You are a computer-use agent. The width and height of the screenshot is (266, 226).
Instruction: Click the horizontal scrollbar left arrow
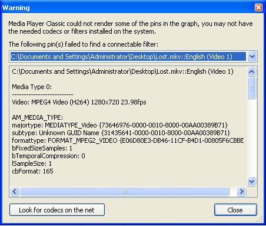point(15,191)
